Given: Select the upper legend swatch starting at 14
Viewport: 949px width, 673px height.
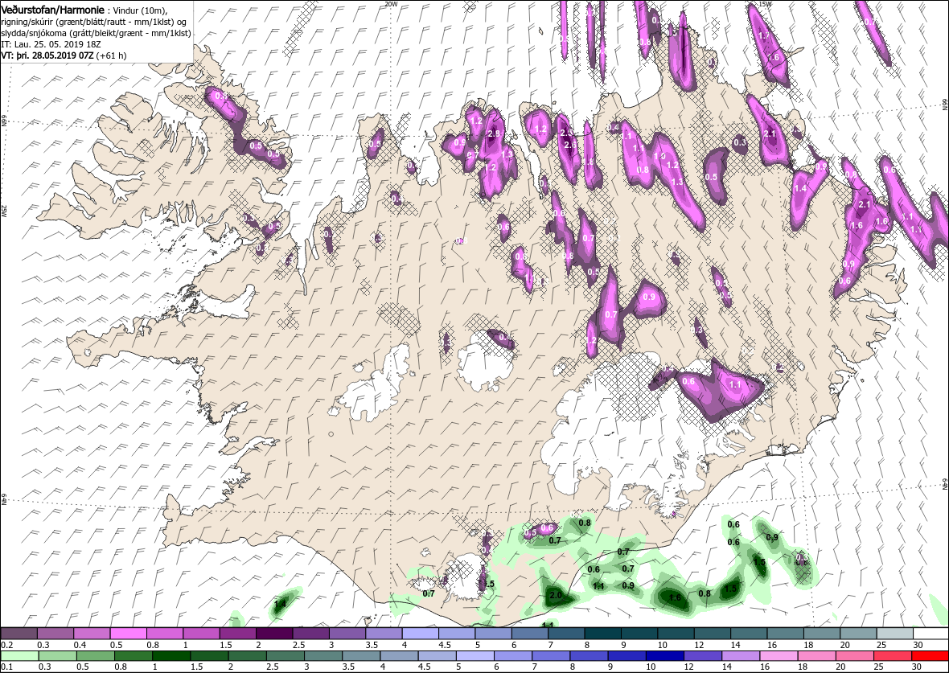Looking at the screenshot, I should (749, 634).
